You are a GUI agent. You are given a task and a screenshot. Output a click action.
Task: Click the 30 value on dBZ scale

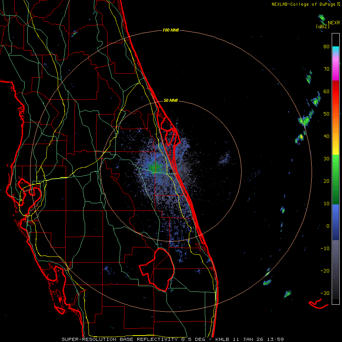pos(326,159)
